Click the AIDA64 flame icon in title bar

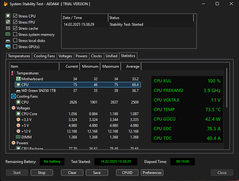pos(6,4)
